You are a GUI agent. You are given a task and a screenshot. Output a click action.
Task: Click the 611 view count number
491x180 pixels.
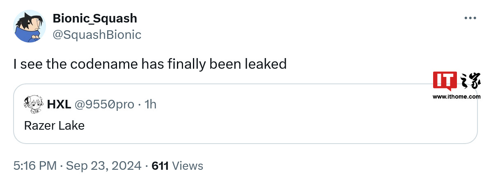click(160, 166)
